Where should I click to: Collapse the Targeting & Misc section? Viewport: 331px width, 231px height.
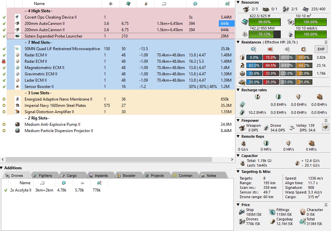pyautogui.click(x=238, y=172)
